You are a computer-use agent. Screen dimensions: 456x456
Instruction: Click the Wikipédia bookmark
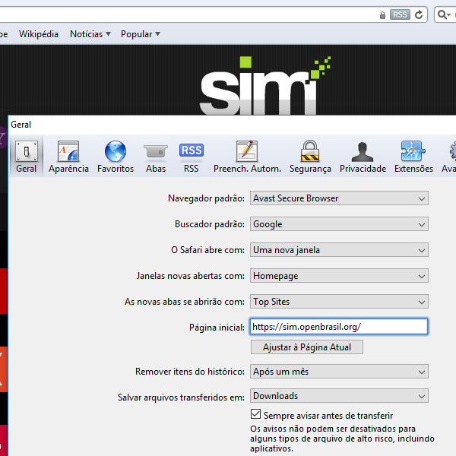[x=39, y=34]
